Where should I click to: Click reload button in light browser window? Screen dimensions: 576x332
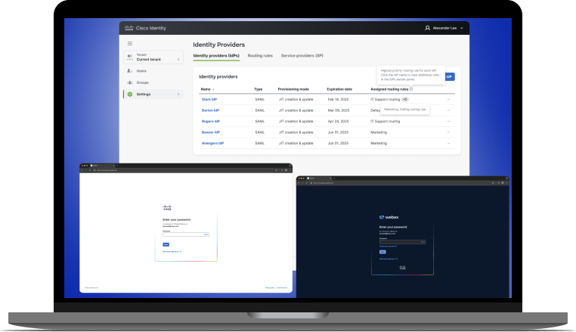tap(90, 170)
